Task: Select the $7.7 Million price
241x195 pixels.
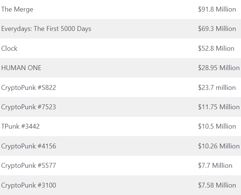Action: coord(215,166)
